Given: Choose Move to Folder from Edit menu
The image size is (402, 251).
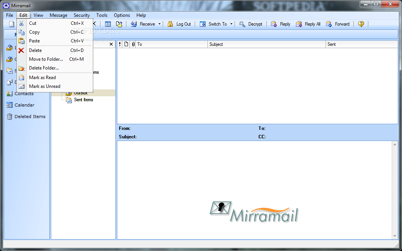Looking at the screenshot, I should click(55, 59).
